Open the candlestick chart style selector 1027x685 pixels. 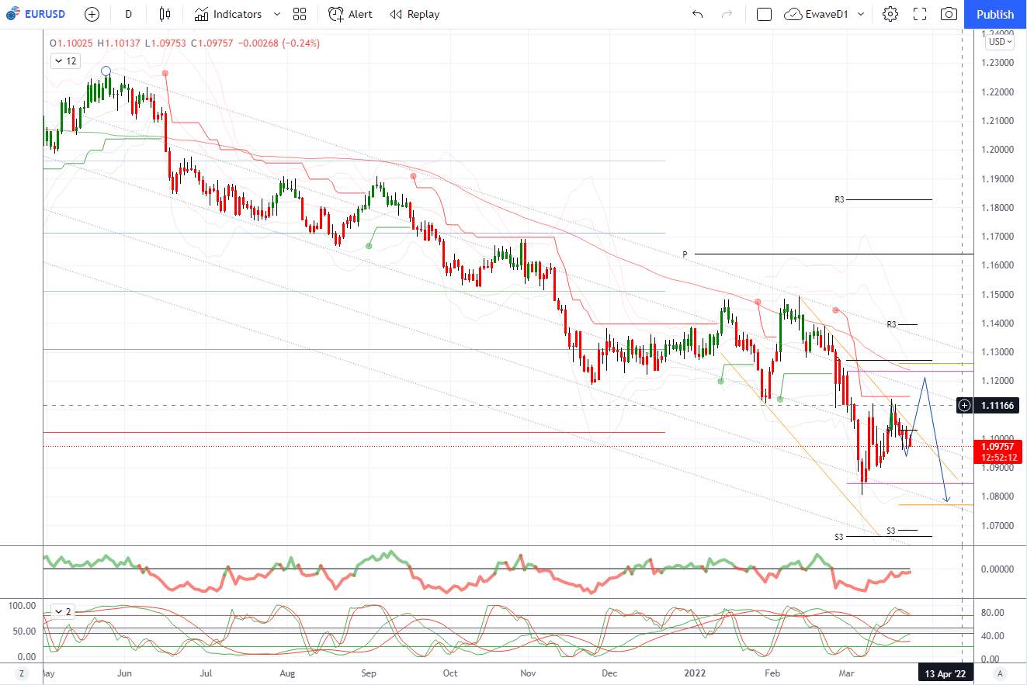tap(165, 14)
